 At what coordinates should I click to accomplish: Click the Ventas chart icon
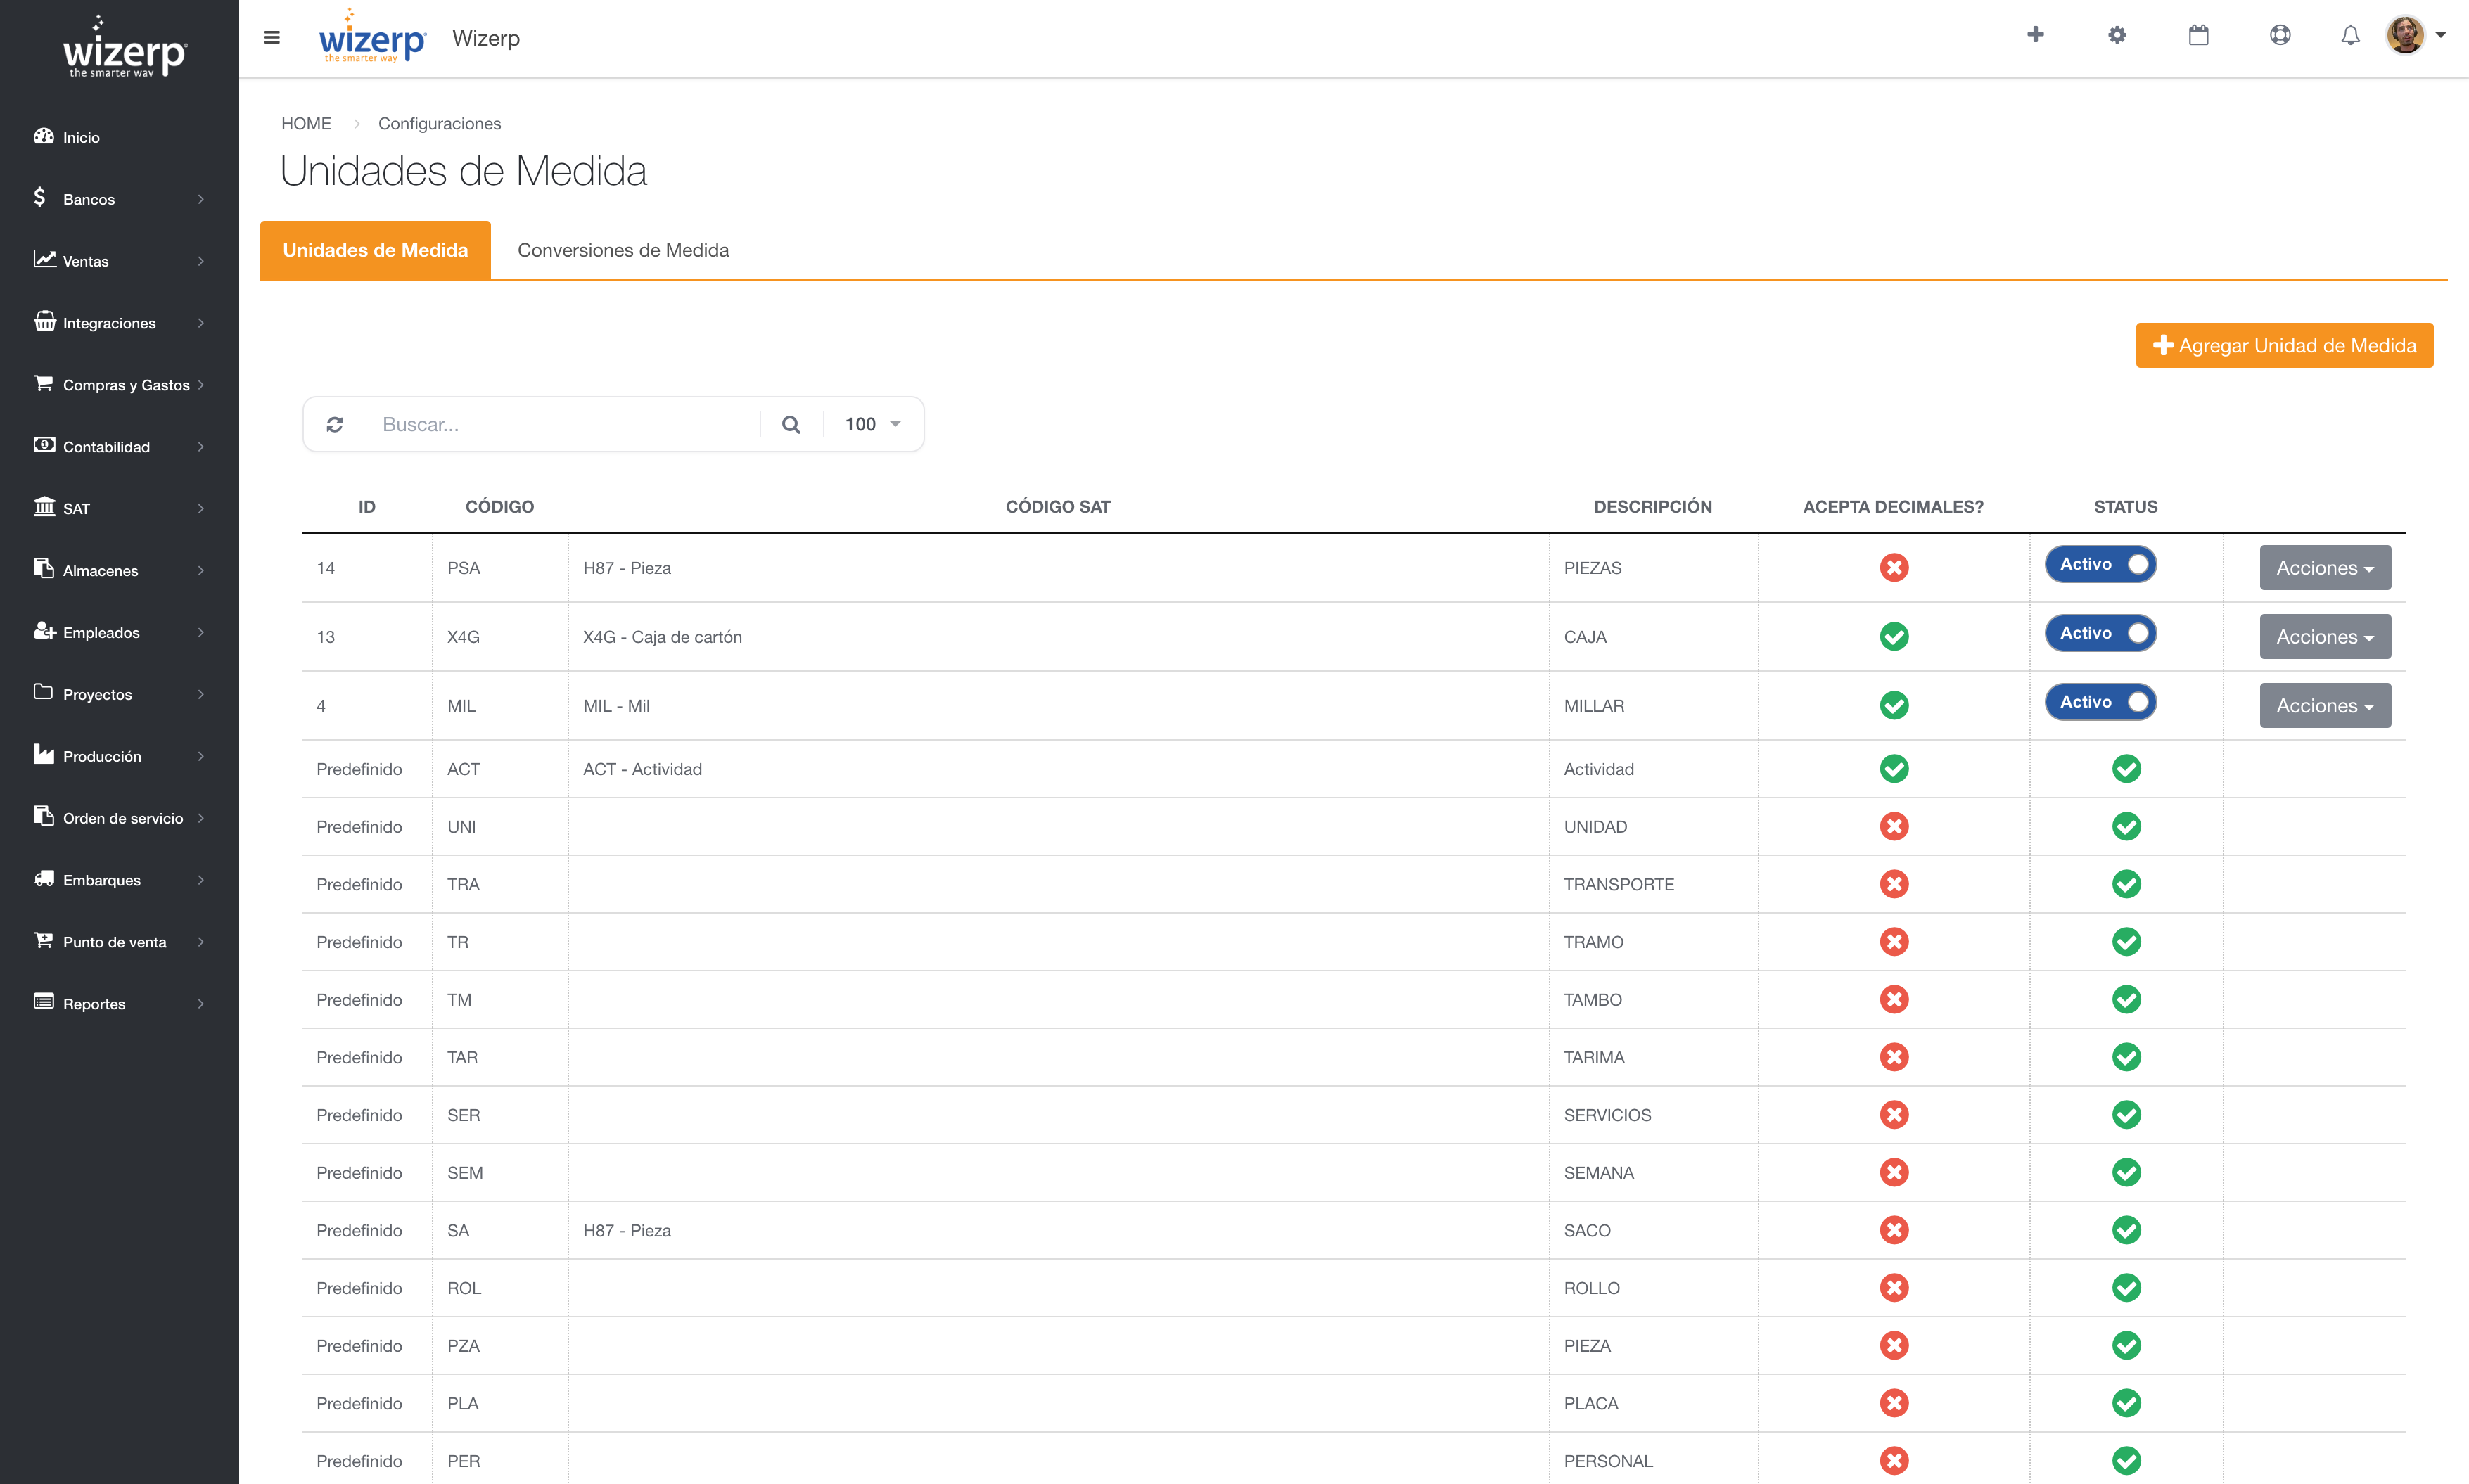pyautogui.click(x=44, y=259)
